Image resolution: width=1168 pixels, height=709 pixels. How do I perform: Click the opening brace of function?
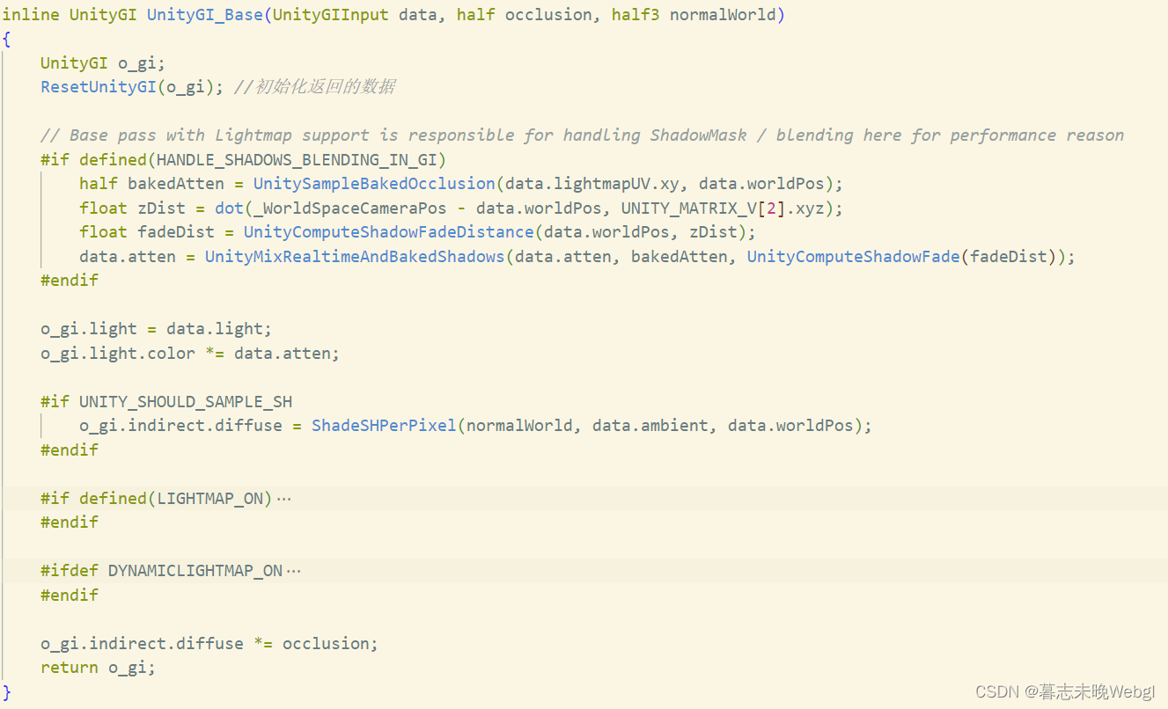7,39
